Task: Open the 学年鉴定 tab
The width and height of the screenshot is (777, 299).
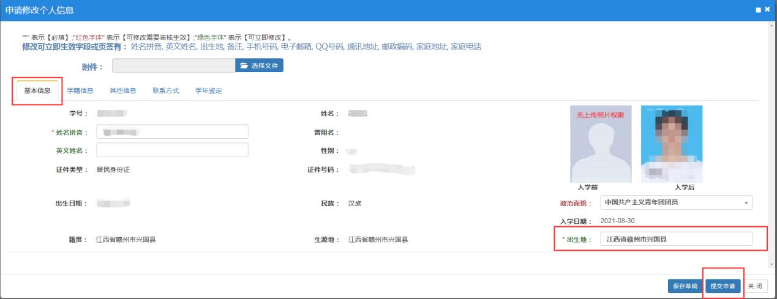Action: point(208,90)
